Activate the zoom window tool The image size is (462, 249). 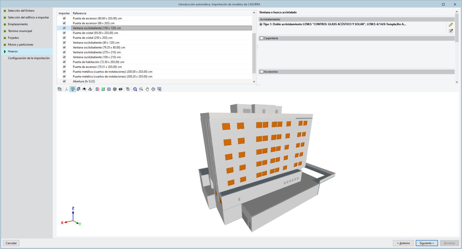click(141, 89)
